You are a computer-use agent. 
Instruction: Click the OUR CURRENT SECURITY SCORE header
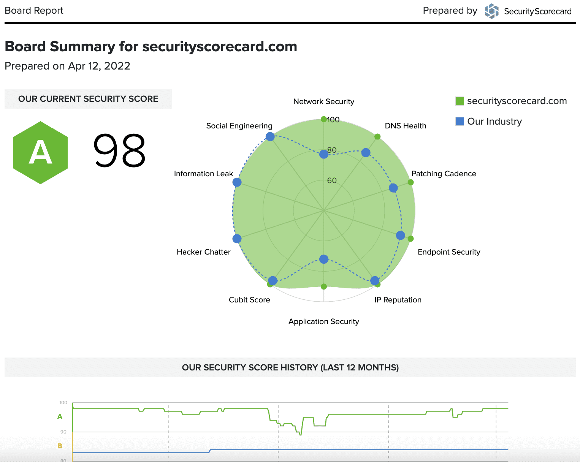point(88,99)
